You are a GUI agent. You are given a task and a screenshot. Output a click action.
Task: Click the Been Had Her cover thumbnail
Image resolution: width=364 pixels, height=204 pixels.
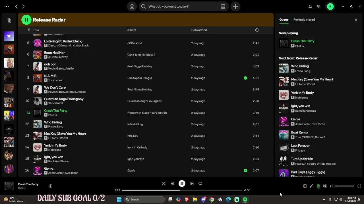38,55
